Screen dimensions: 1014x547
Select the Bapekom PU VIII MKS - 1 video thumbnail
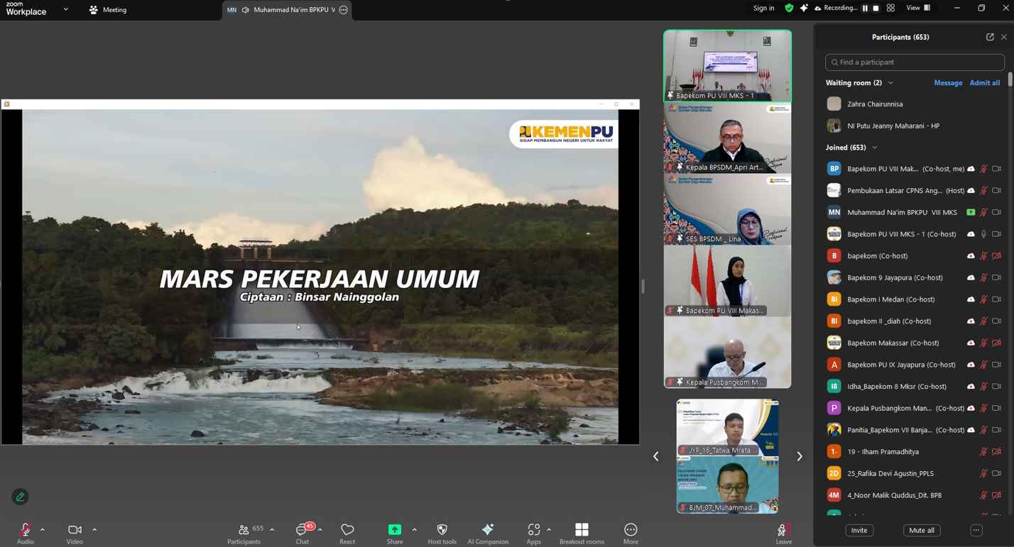[x=727, y=65]
